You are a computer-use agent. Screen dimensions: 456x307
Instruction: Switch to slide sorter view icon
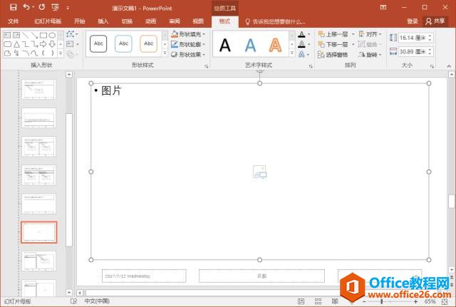tap(318, 301)
